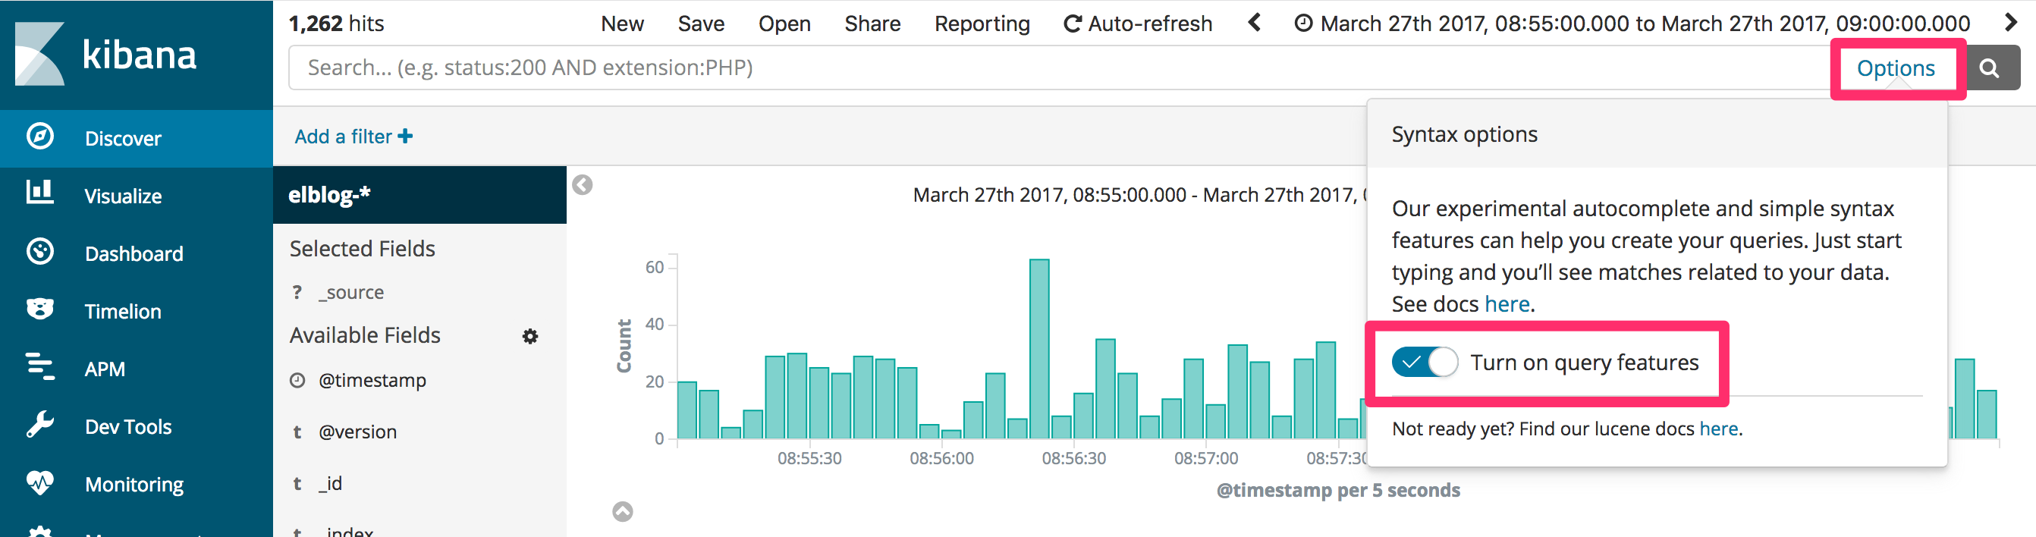
Task: Click the _id field name
Action: (x=331, y=483)
